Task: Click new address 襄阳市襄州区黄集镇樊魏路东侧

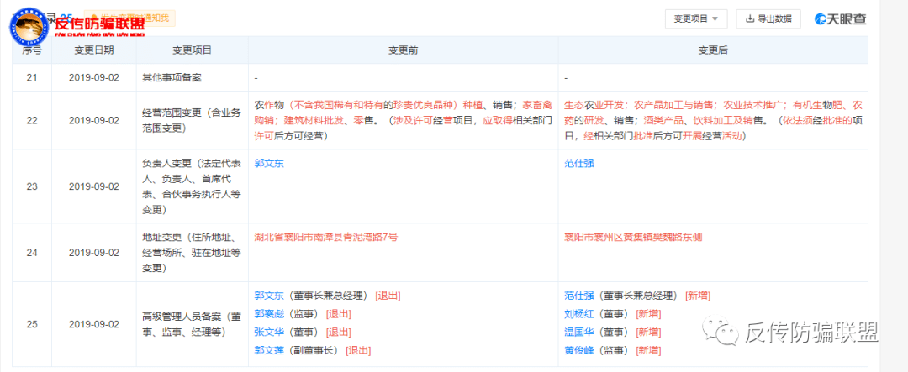Action: point(634,237)
